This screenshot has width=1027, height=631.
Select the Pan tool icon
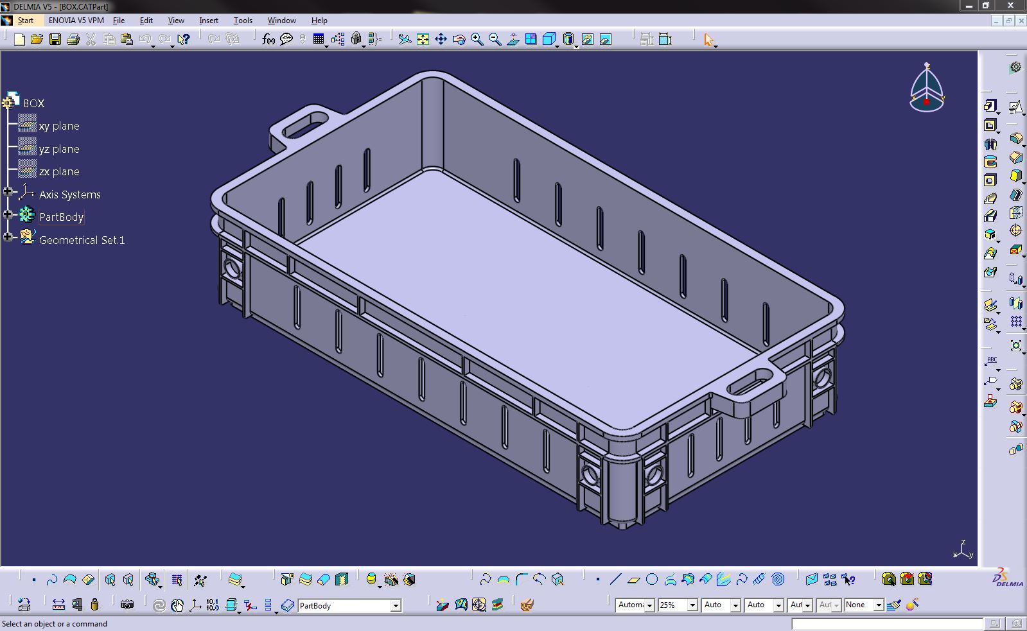[x=441, y=39]
